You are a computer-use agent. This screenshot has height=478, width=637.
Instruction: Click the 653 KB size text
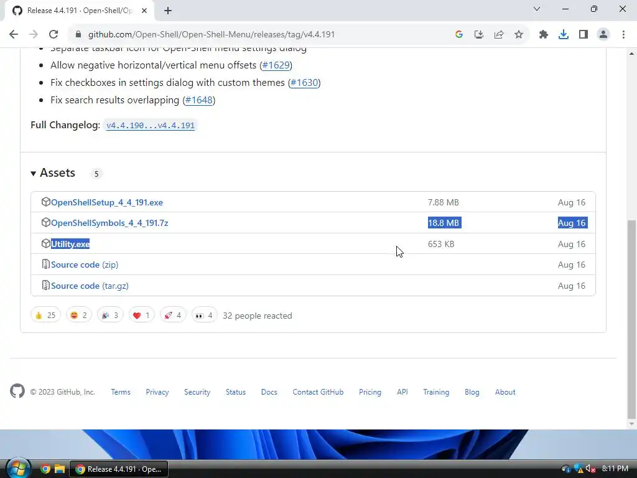[x=441, y=244]
